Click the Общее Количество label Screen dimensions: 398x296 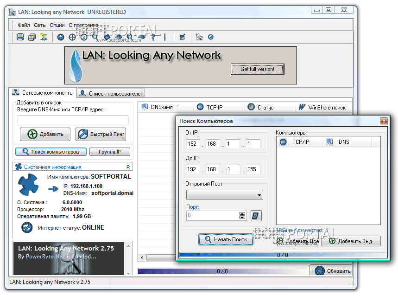[x=302, y=230]
